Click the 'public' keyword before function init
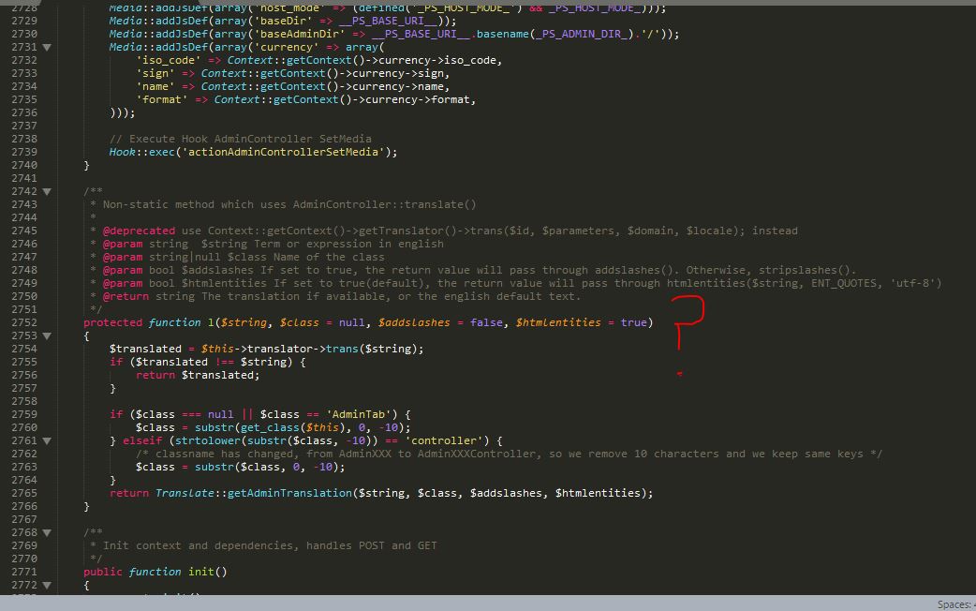 point(103,572)
